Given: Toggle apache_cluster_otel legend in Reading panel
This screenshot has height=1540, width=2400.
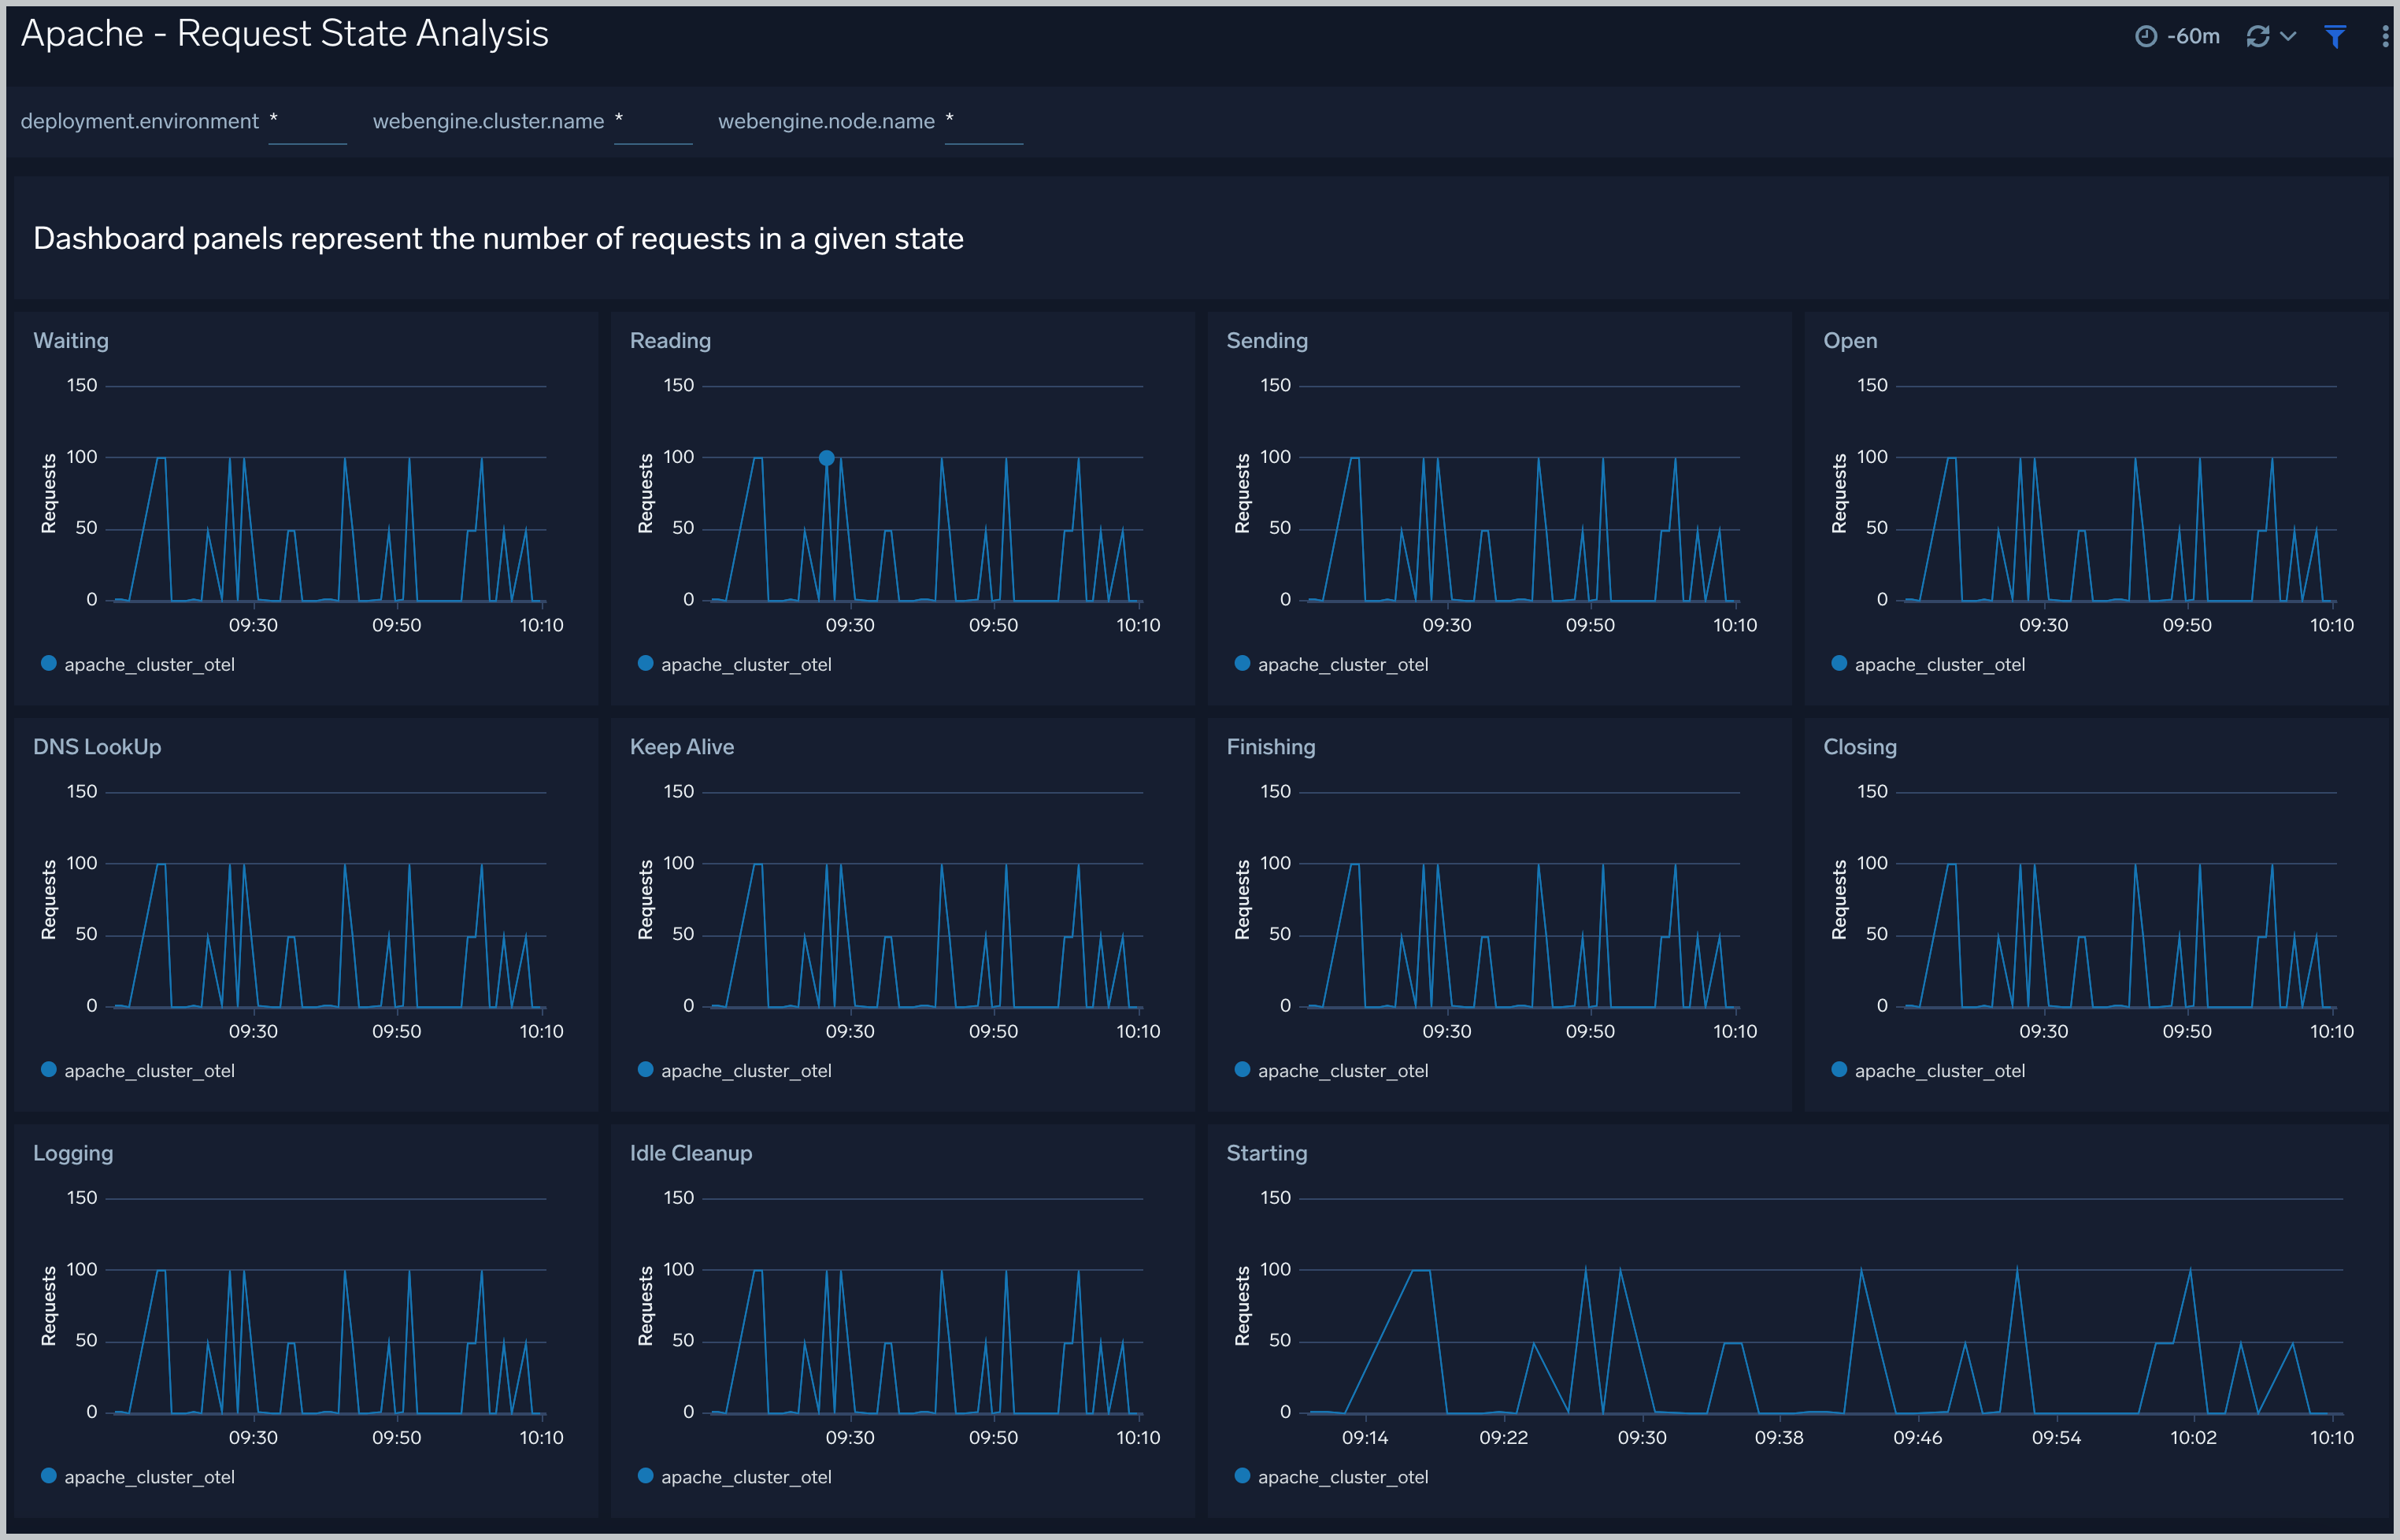Looking at the screenshot, I should 735,664.
